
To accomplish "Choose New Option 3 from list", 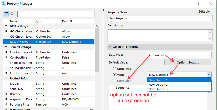I will [x=158, y=89].
